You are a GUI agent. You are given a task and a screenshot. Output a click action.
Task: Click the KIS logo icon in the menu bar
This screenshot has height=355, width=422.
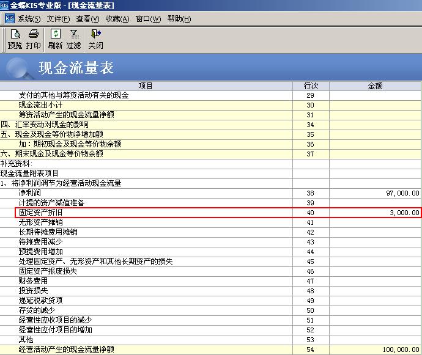(10, 18)
